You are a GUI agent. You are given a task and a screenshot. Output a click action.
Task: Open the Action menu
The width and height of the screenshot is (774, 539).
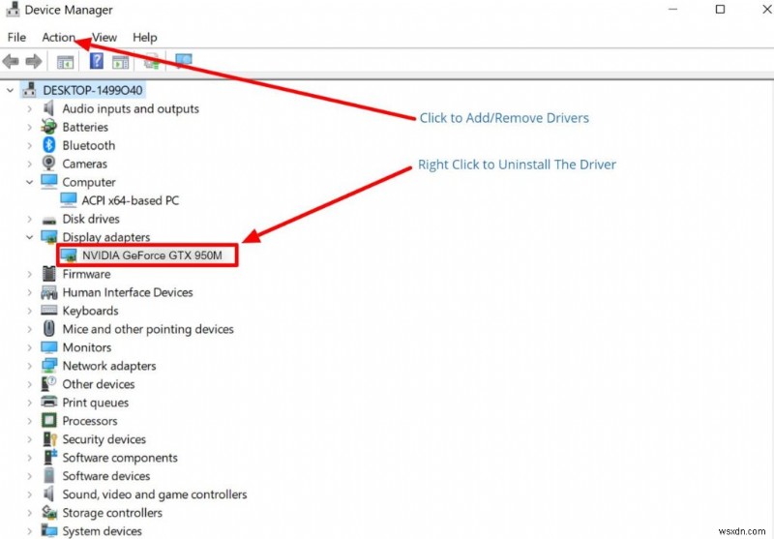58,38
